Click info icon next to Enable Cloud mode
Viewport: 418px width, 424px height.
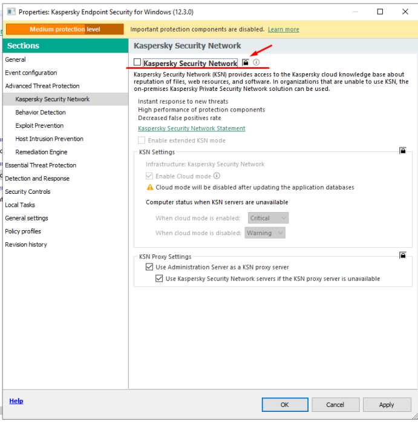pyautogui.click(x=217, y=176)
